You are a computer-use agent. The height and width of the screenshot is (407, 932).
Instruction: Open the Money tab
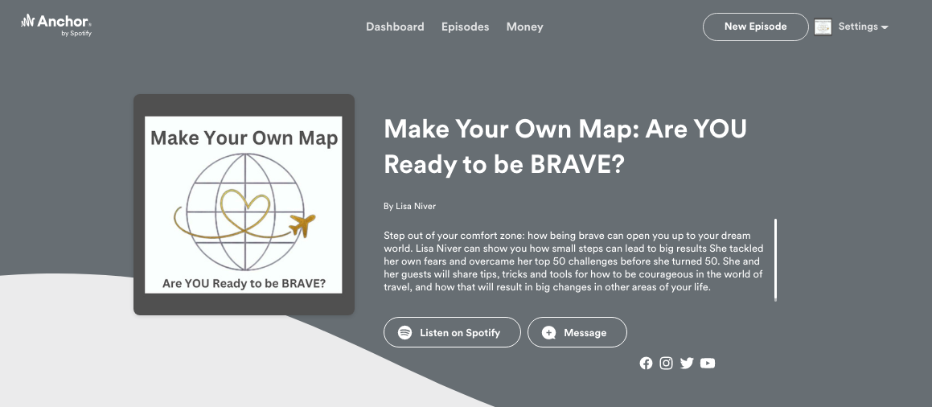(524, 27)
